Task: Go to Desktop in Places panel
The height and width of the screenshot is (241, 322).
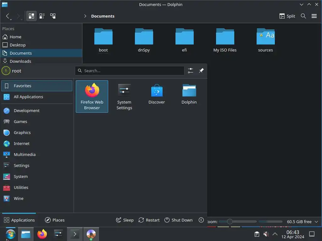Action: pyautogui.click(x=41, y=45)
